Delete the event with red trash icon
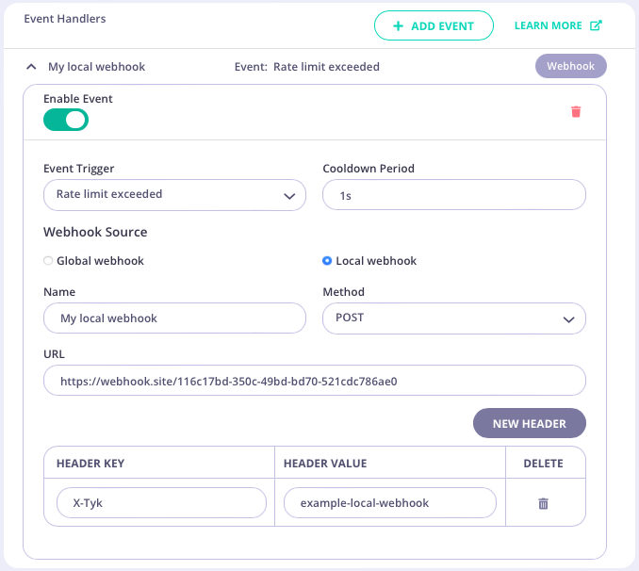Image resolution: width=639 pixels, height=571 pixels. [576, 111]
